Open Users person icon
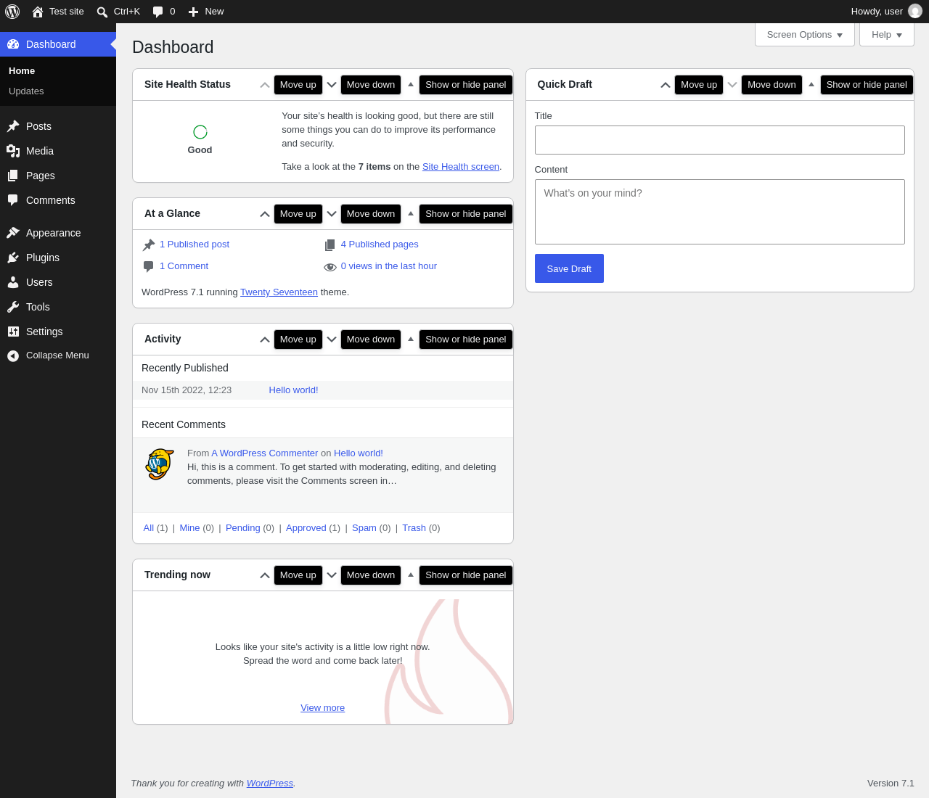 click(13, 282)
